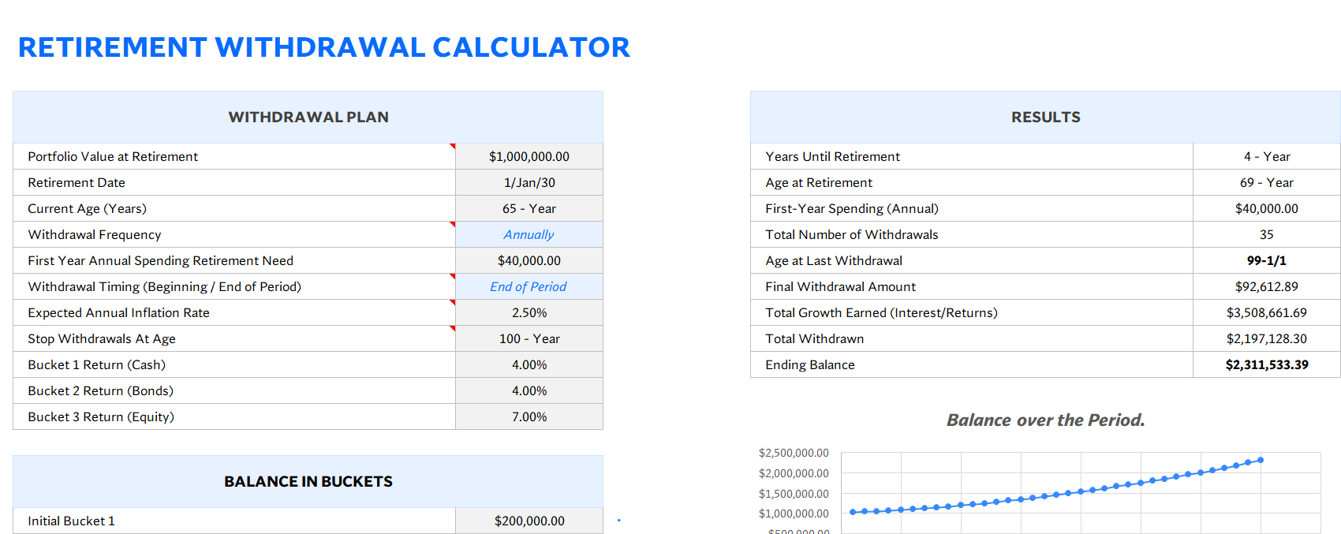Select the 2.50% inflation rate cell

pos(529,312)
